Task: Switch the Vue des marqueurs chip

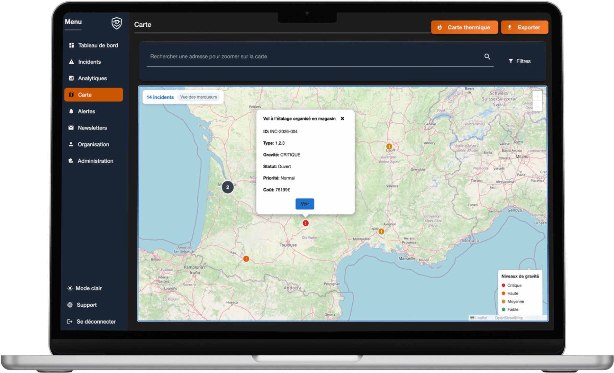Action: [x=199, y=97]
